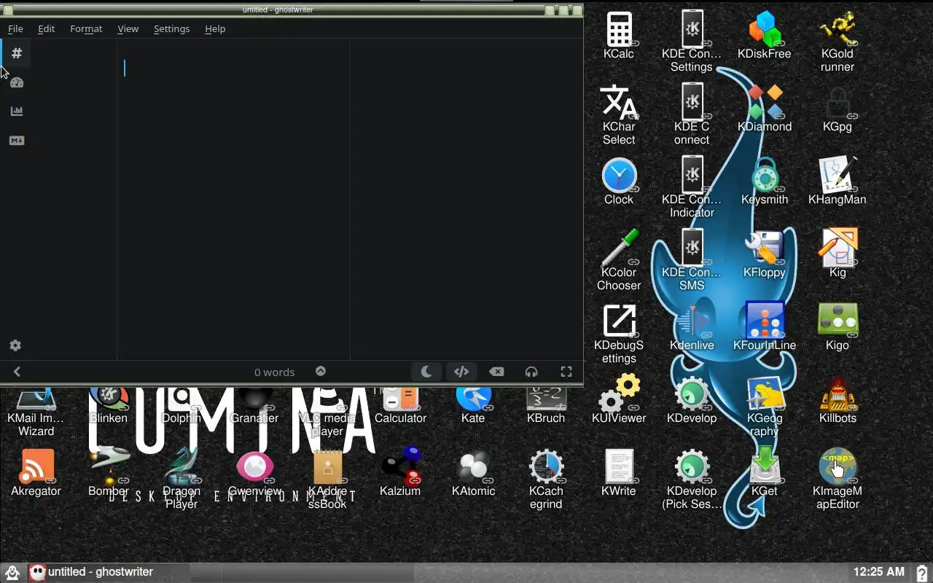Open KCharSelect desktop icon
The height and width of the screenshot is (583, 933).
[x=619, y=114]
